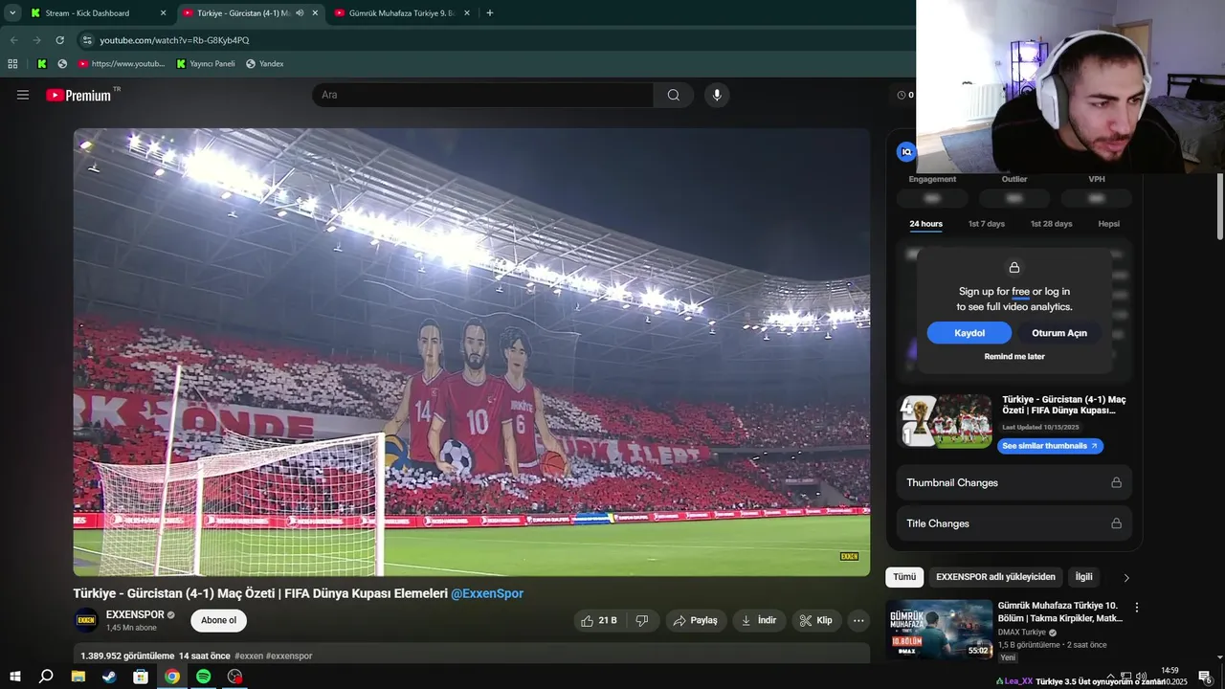The image size is (1225, 689).
Task: Click the site information icon in address bar
Action: click(87, 40)
